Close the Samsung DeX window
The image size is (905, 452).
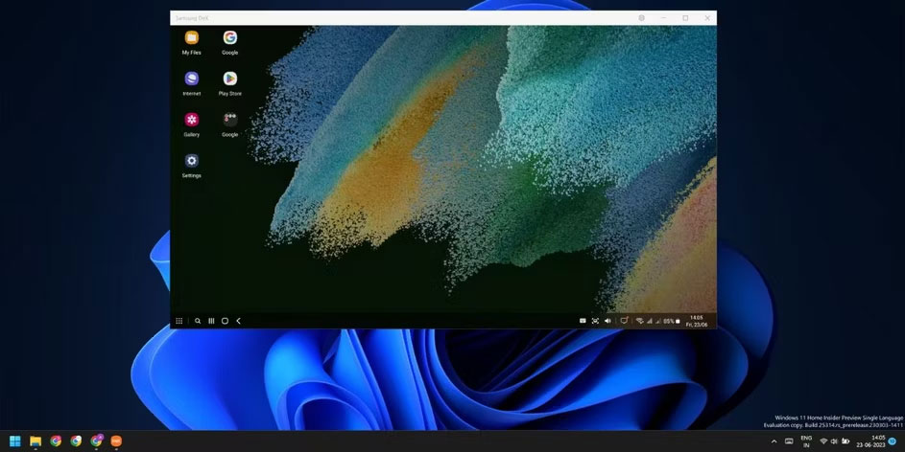(x=707, y=18)
